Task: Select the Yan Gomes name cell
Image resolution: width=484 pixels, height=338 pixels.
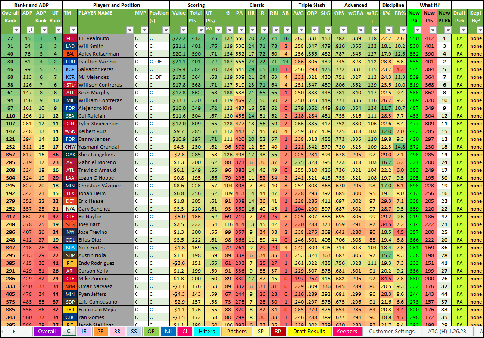Action: tap(106, 317)
